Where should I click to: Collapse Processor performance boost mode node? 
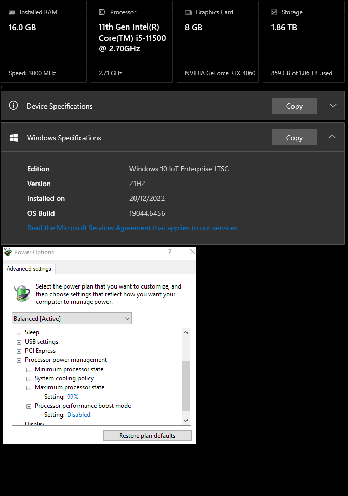click(29, 406)
